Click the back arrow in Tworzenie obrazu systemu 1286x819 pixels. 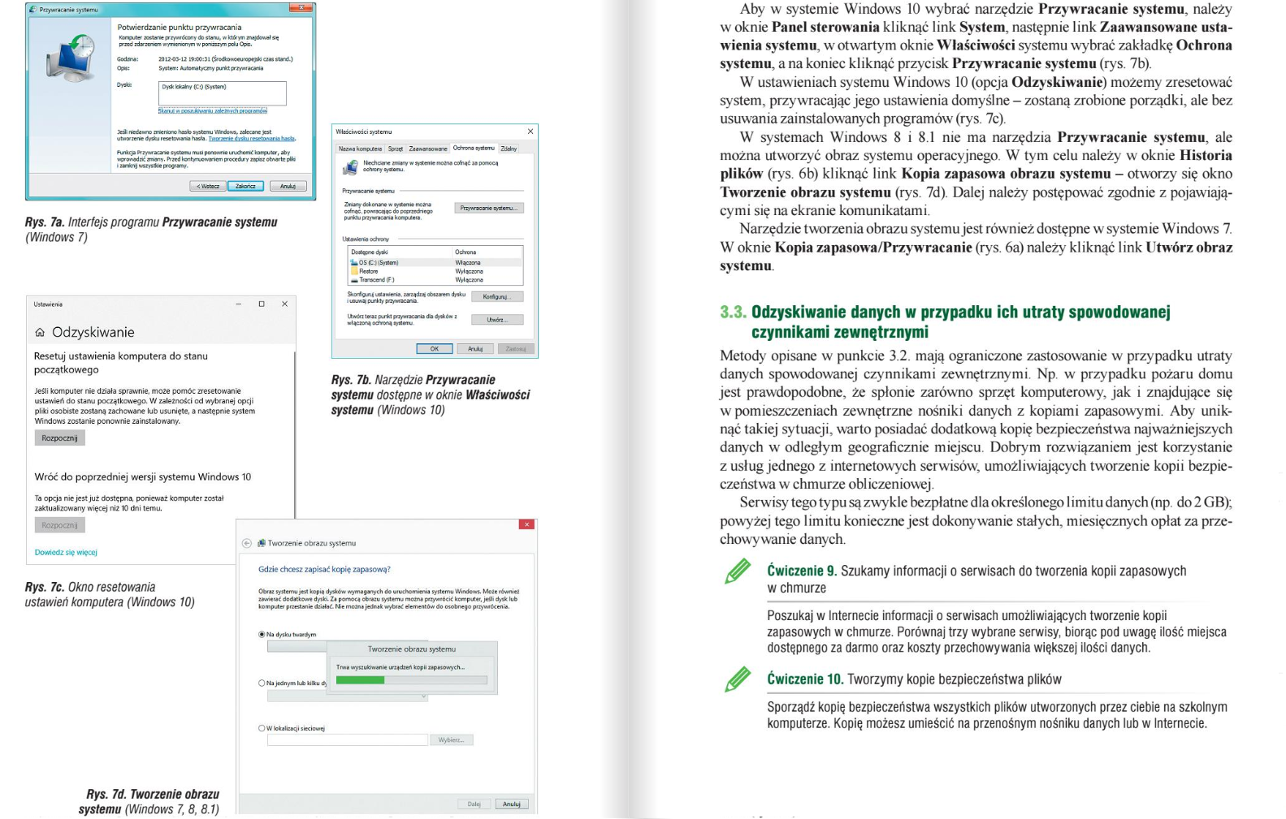pyautogui.click(x=247, y=543)
